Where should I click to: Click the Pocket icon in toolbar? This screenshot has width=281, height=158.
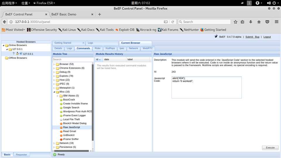click(x=267, y=22)
